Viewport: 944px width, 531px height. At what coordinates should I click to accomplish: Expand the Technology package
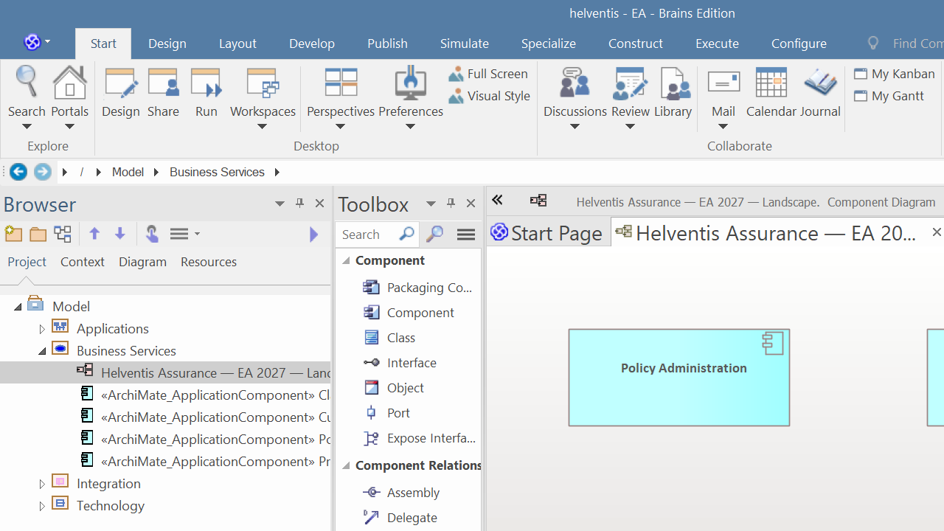tap(42, 506)
